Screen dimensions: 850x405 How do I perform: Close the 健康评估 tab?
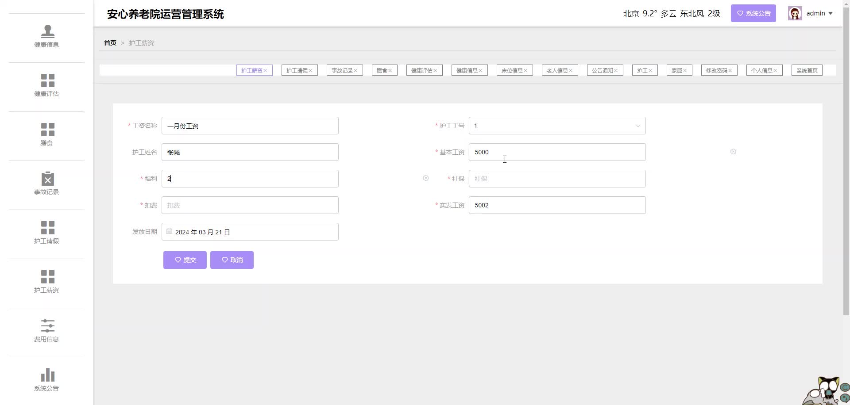[x=435, y=71]
